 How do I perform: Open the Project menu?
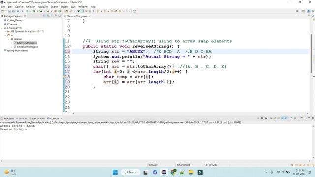64,7
